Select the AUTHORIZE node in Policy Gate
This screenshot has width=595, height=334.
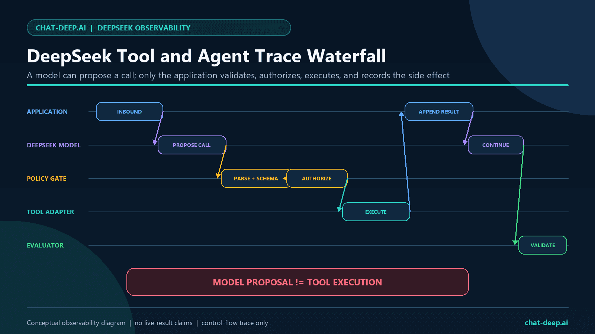pyautogui.click(x=317, y=179)
